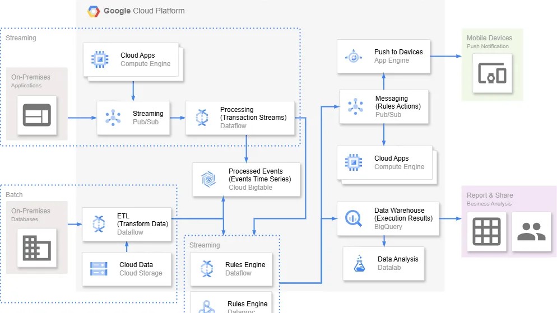Select the Cloud Bigtable icon in Processed Events
The image size is (557, 313).
click(208, 179)
